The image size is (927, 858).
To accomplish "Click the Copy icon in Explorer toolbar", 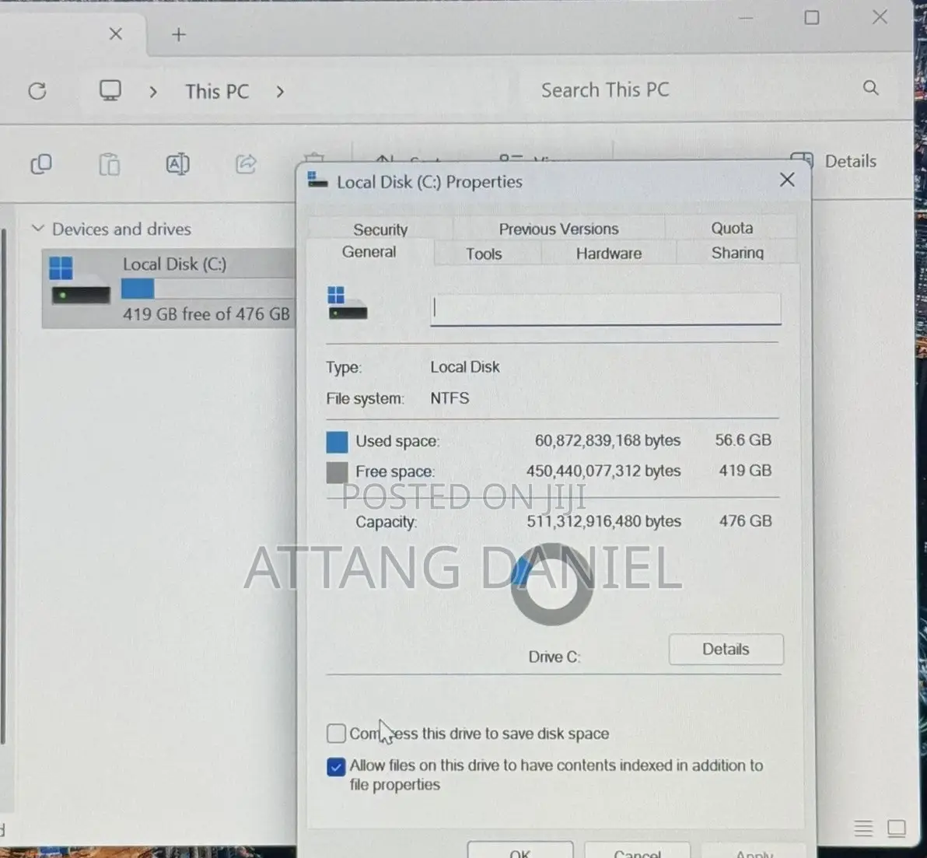I will (40, 164).
